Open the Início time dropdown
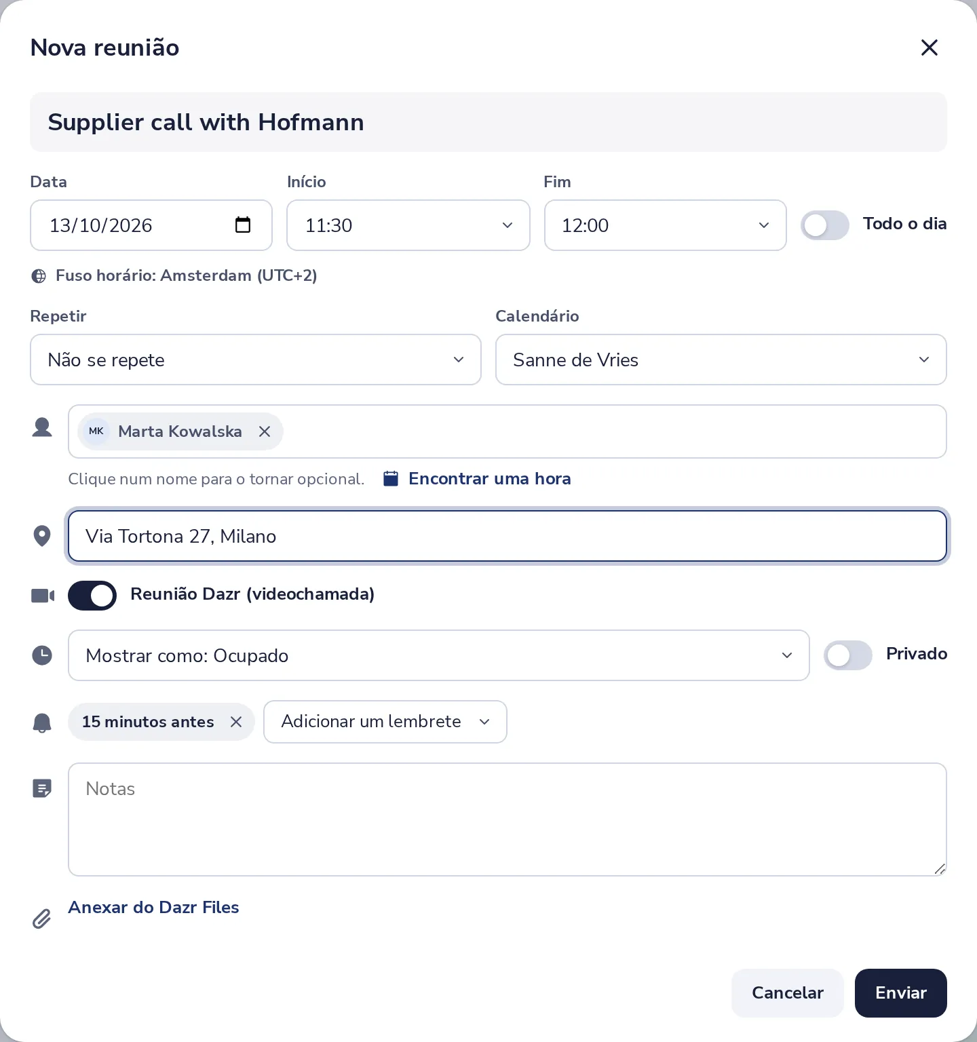This screenshot has height=1042, width=977. [408, 225]
